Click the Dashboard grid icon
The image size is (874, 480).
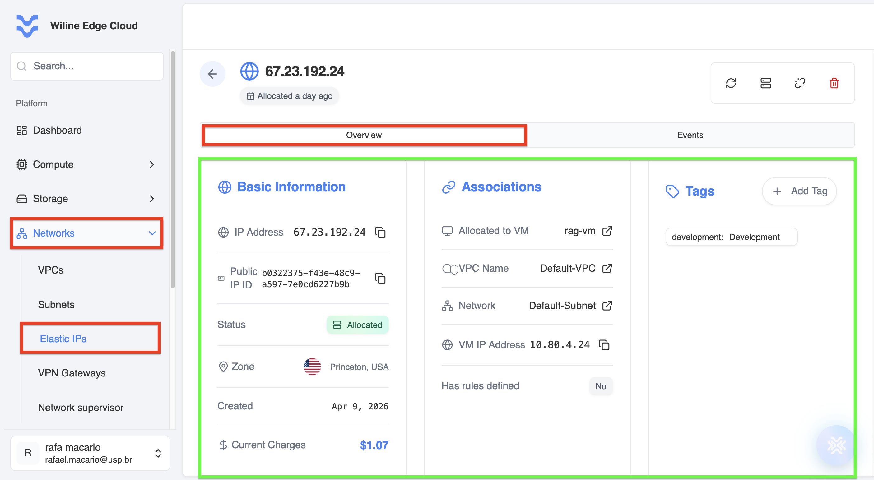pyautogui.click(x=22, y=130)
